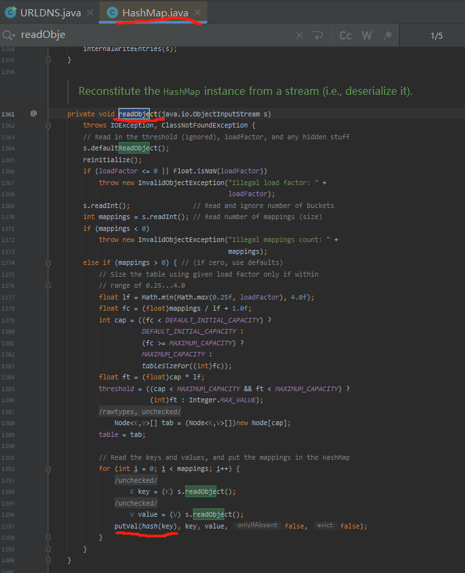Toggle Words (W) search option

(x=367, y=35)
